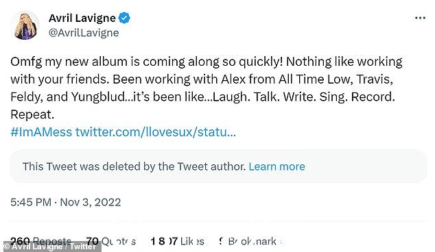The width and height of the screenshot is (435, 252).
Task: View the 70 Quotes list
Action: (x=111, y=241)
